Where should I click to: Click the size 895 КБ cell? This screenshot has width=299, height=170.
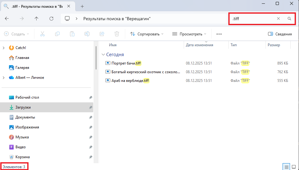click(x=283, y=63)
